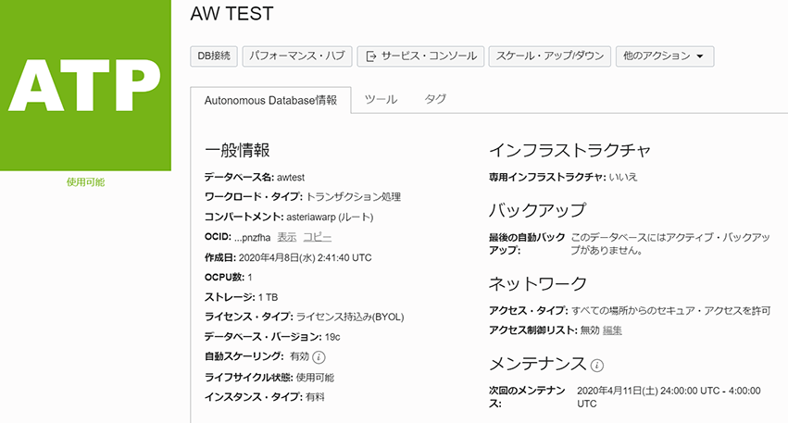Image resolution: width=788 pixels, height=423 pixels.
Task: Click the 表示 link for OCID
Action: pyautogui.click(x=287, y=237)
